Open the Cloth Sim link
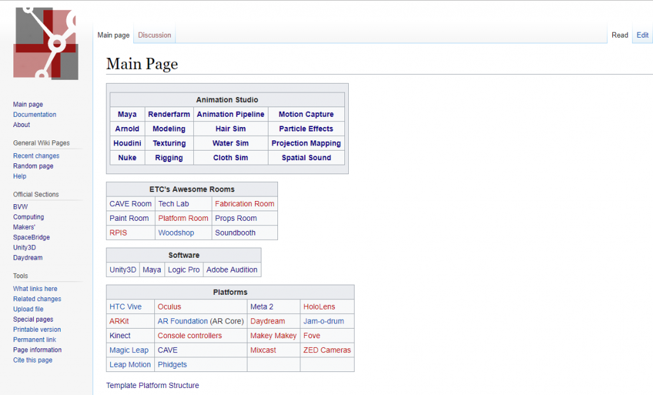Screen dimensions: 653x395 click(231, 158)
